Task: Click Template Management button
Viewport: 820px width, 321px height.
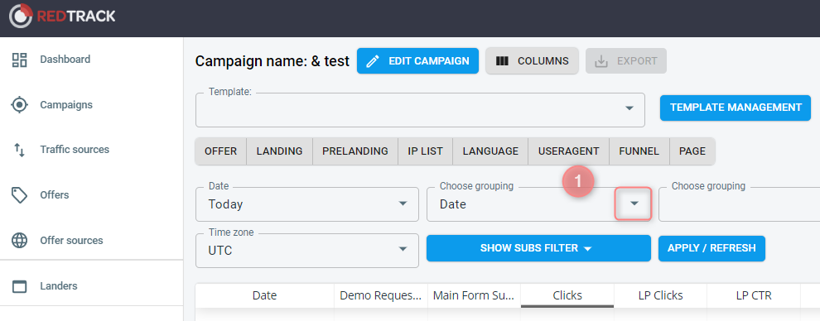Action: [736, 108]
